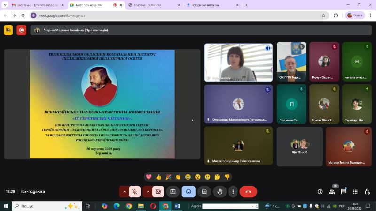Unmute the microphone
This screenshot has height=211, width=376.
(134, 191)
